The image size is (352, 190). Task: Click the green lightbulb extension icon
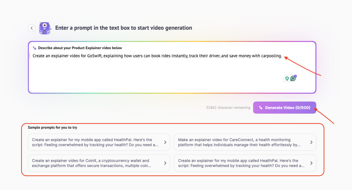pos(287,79)
